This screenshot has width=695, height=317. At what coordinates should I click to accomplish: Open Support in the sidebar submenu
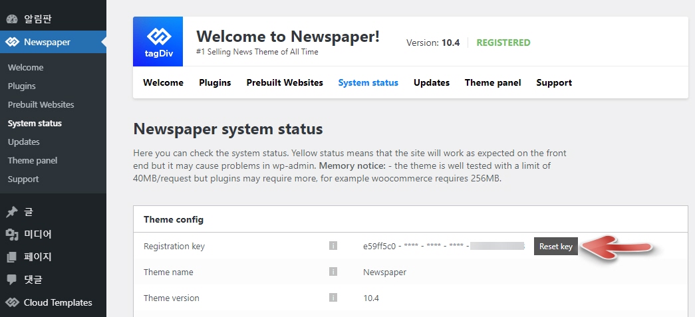coord(23,179)
